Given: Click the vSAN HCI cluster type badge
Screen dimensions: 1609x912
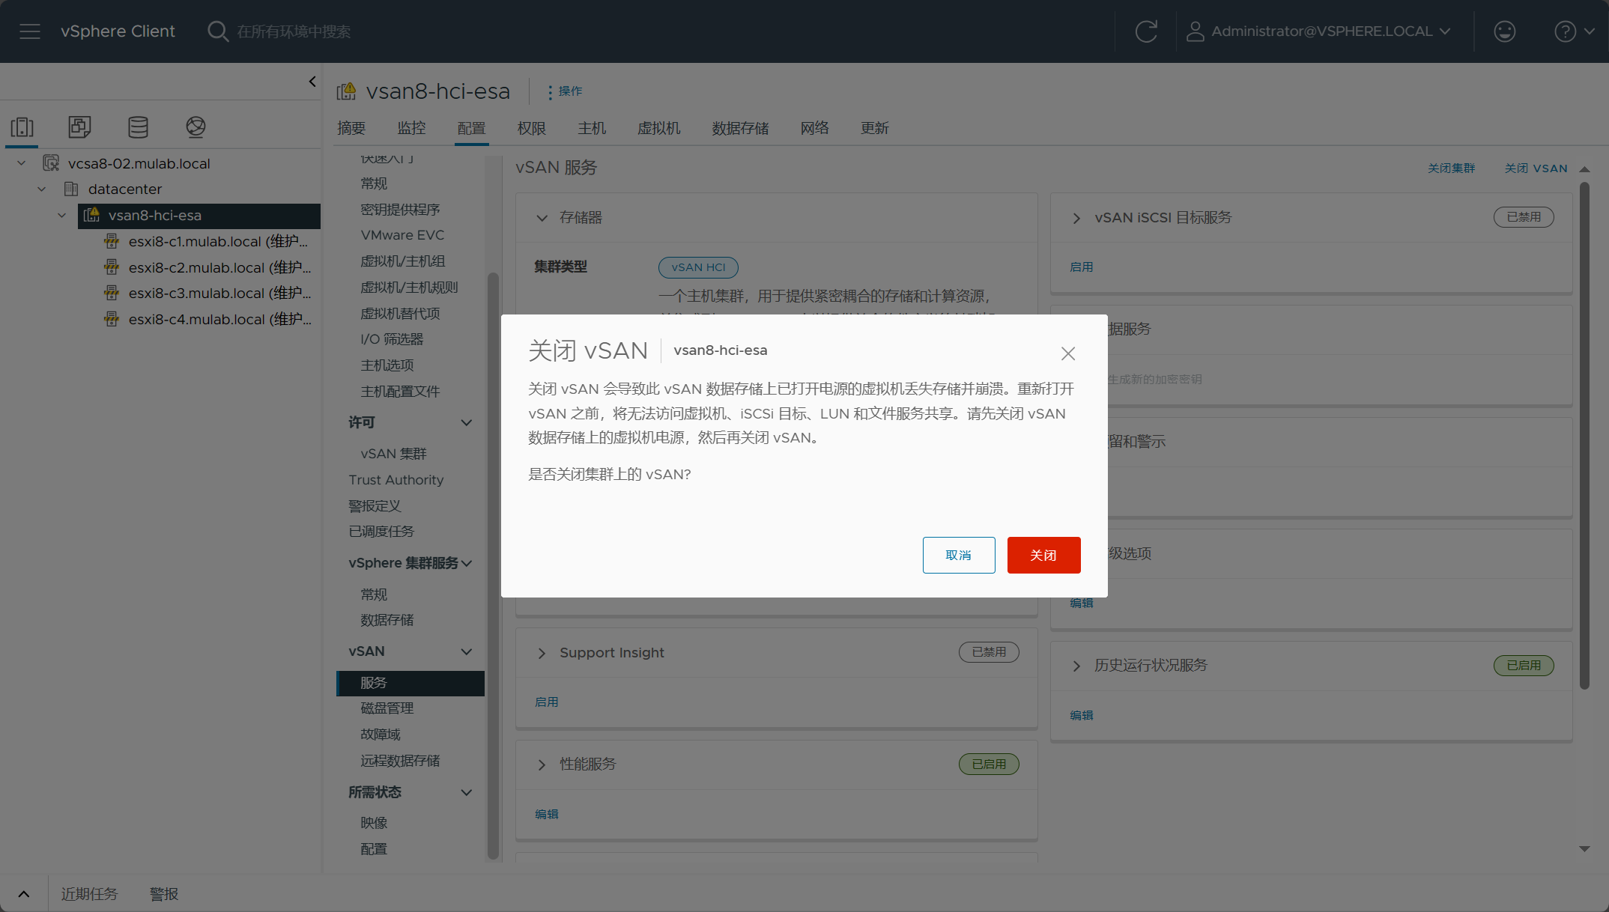Looking at the screenshot, I should 698,267.
